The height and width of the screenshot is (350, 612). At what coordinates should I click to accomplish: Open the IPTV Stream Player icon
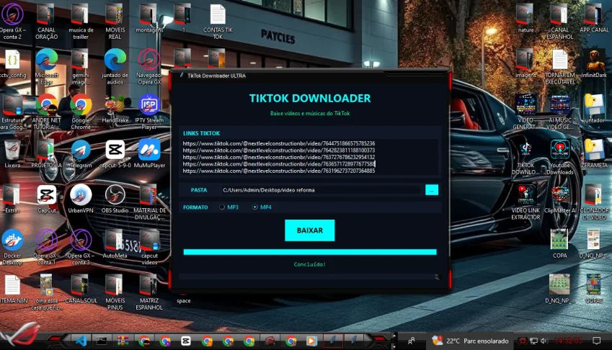pyautogui.click(x=149, y=112)
